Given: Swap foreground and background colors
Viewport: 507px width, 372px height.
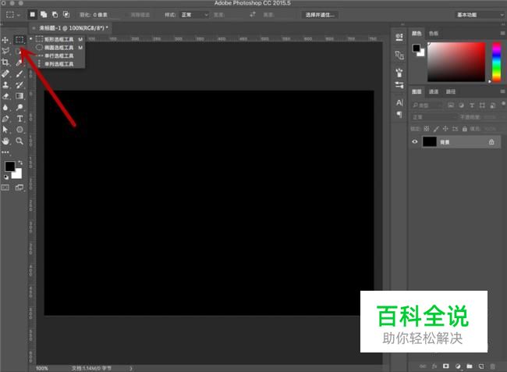Looking at the screenshot, I should click(20, 163).
